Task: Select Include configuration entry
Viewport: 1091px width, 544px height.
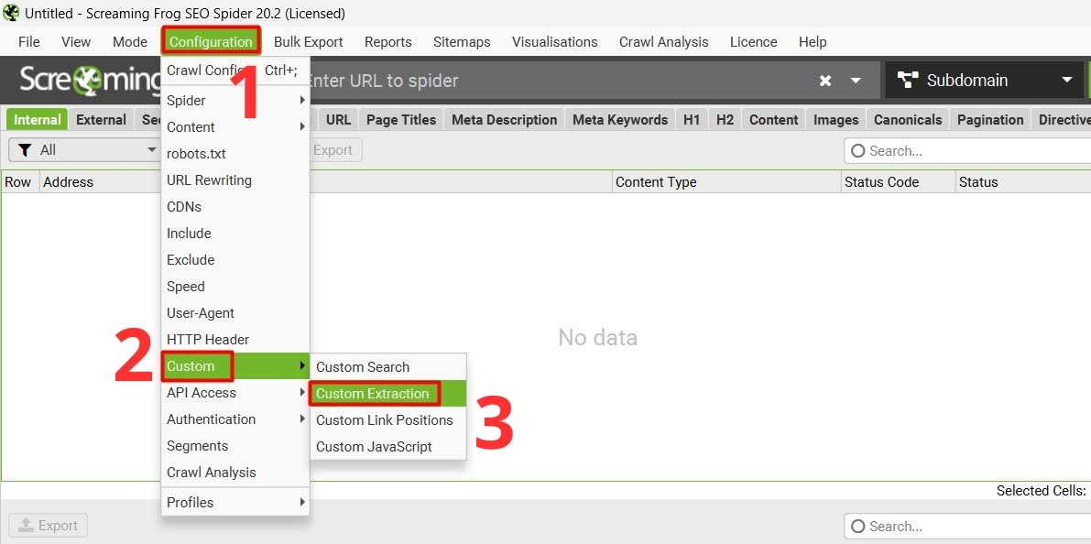Action: (235, 233)
